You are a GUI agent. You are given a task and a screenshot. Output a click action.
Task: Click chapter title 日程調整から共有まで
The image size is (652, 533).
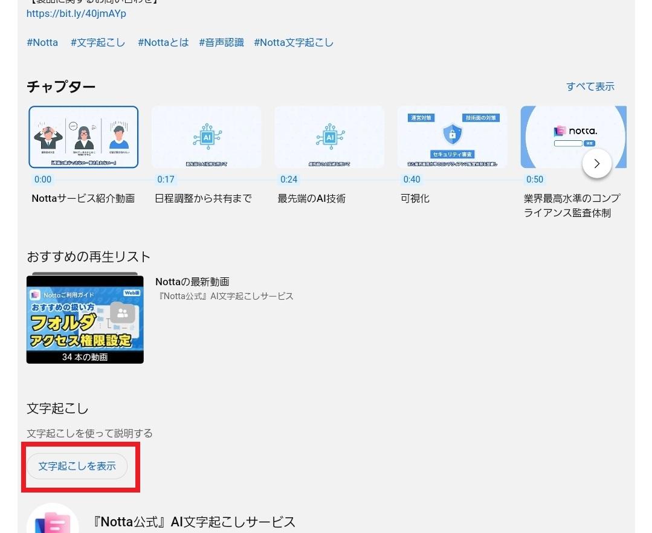[203, 198]
